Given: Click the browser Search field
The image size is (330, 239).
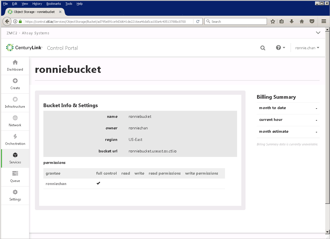Looking at the screenshot, I should click(235, 21).
